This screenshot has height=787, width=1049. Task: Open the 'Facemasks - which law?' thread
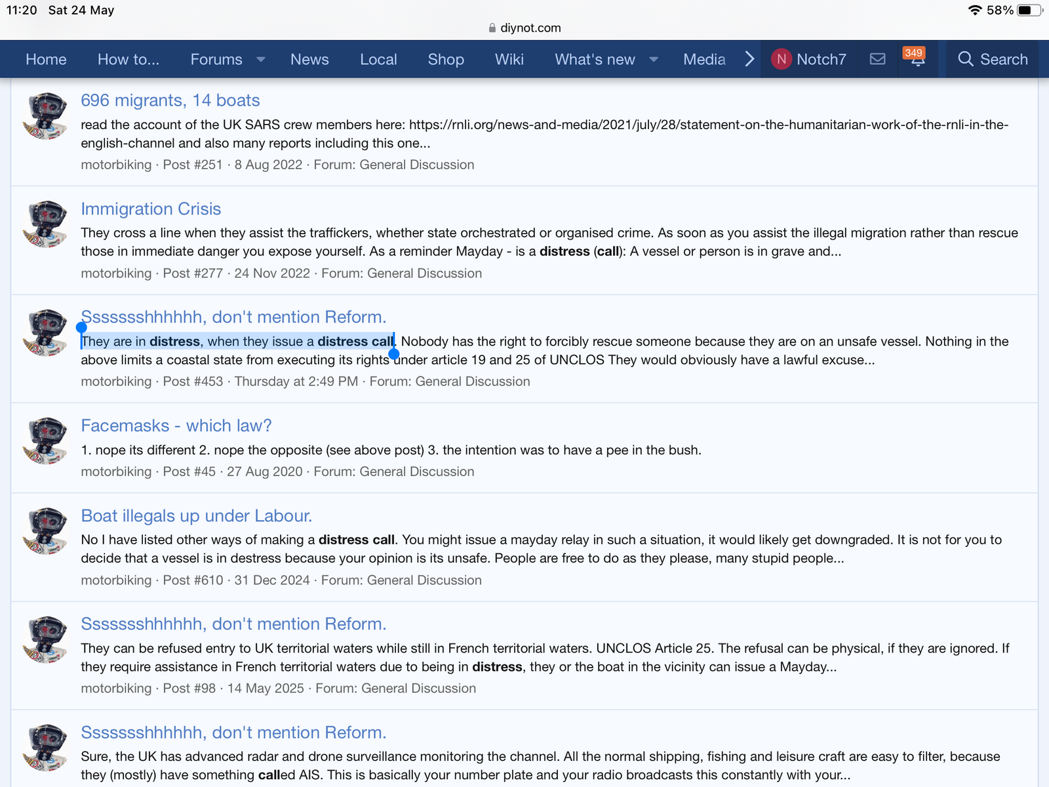pos(176,426)
